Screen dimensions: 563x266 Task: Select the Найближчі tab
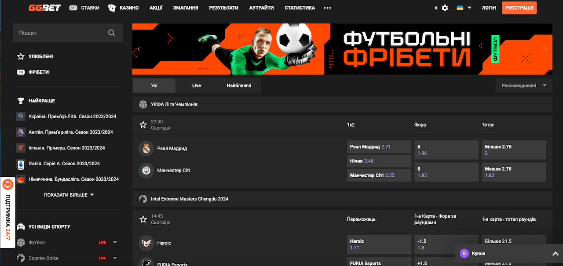[239, 86]
